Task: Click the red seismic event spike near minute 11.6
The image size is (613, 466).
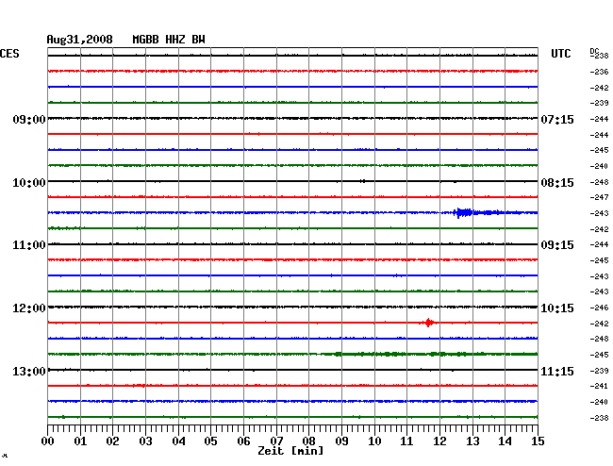Action: (428, 323)
